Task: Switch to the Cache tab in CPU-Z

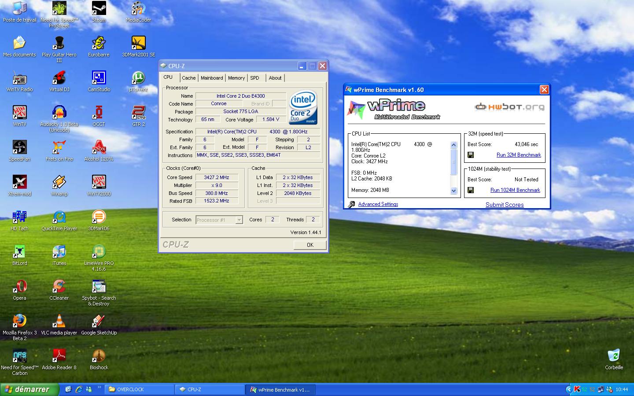Action: tap(188, 78)
